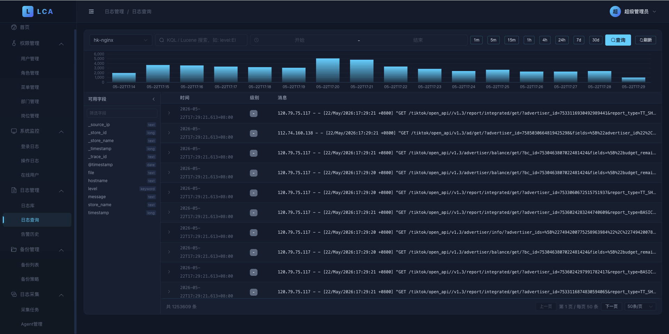This screenshot has height=334, width=669.
Task: Click the 05-22T17:20 histogram bar
Action: 328,70
